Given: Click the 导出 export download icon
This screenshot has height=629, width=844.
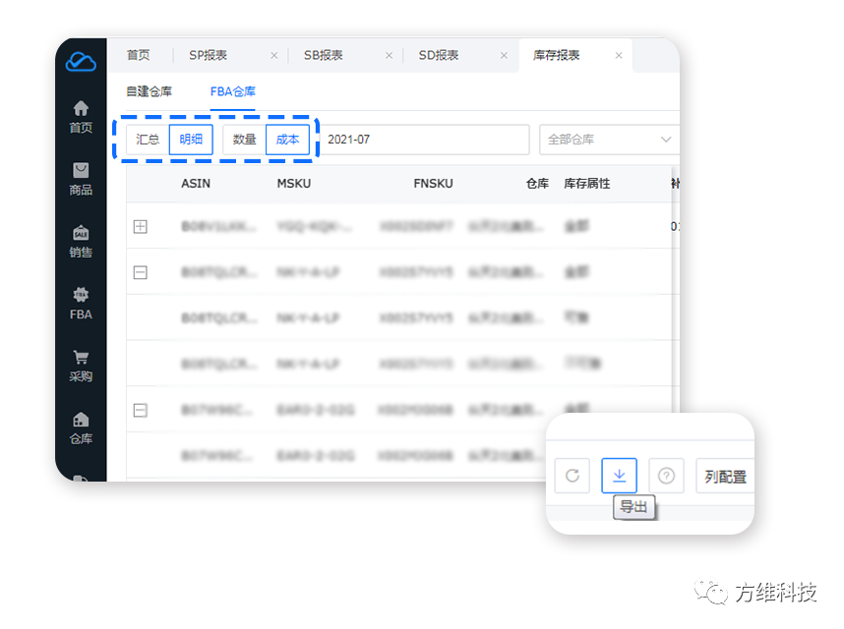Looking at the screenshot, I should pyautogui.click(x=620, y=477).
